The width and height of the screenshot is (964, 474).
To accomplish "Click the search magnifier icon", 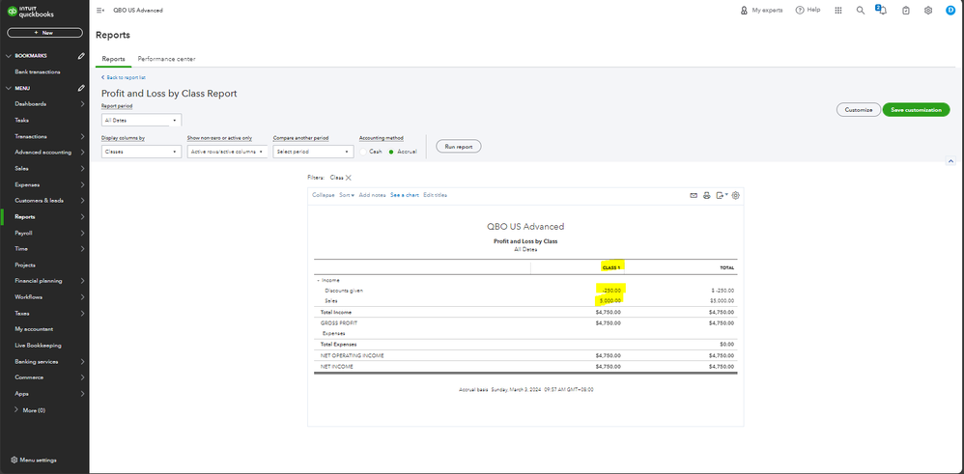I will pos(860,10).
